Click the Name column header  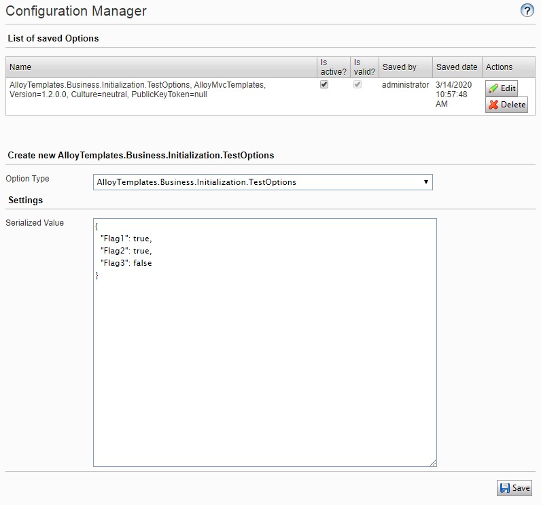20,67
